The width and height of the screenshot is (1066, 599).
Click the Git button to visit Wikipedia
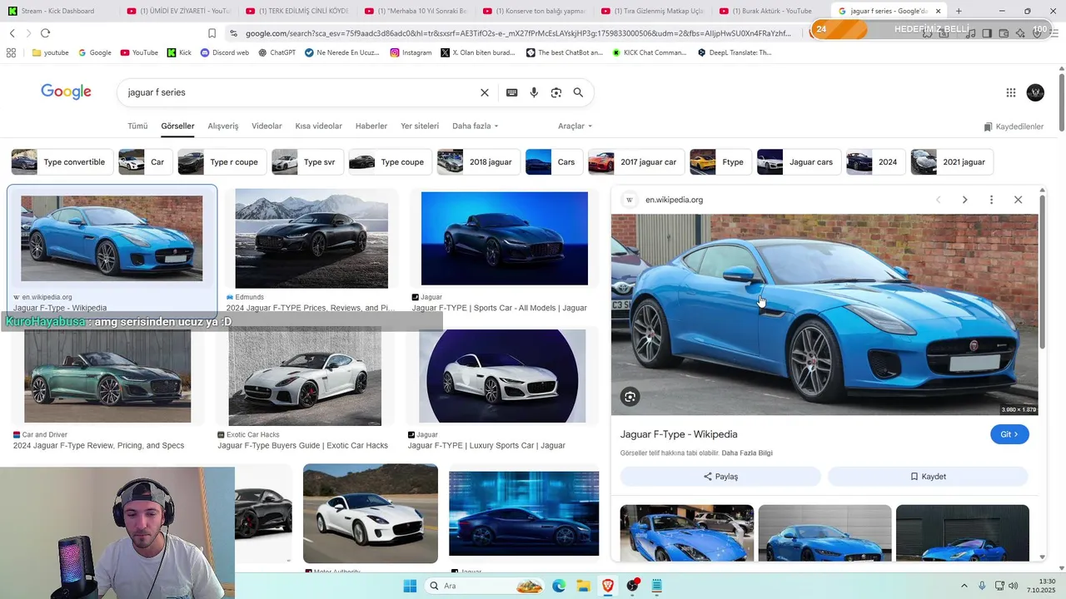pyautogui.click(x=1009, y=434)
